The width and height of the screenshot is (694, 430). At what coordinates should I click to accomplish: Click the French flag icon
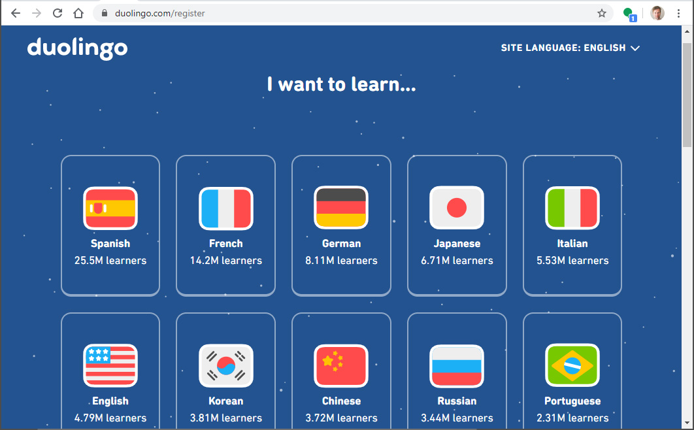click(225, 208)
